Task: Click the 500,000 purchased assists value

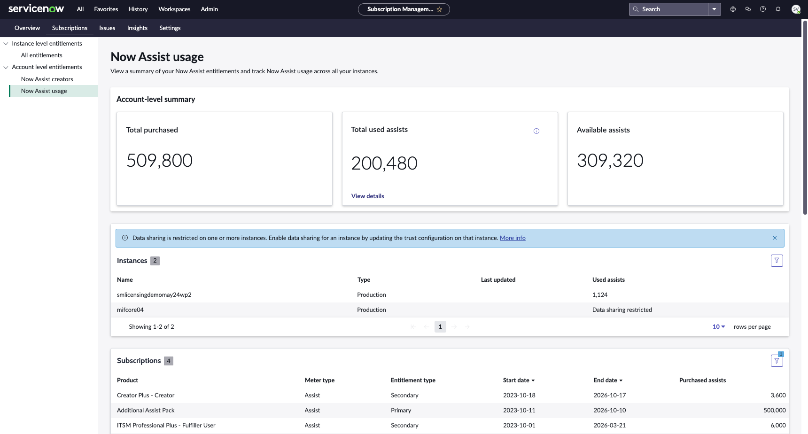Action: click(x=775, y=411)
